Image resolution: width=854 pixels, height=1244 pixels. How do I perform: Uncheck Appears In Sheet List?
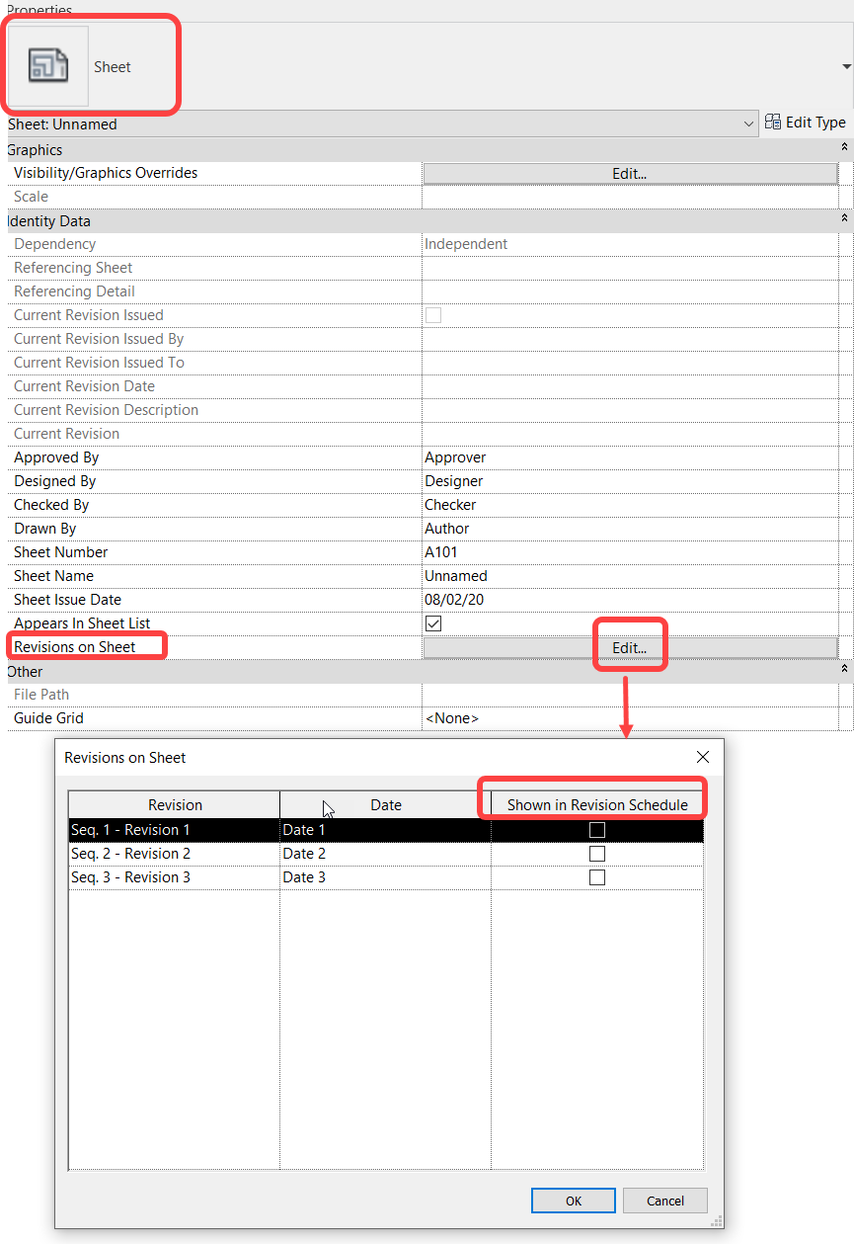click(x=432, y=622)
